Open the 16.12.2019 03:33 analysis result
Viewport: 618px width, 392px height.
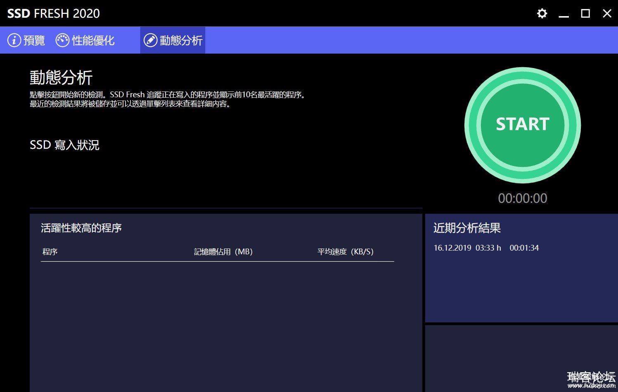click(x=486, y=248)
